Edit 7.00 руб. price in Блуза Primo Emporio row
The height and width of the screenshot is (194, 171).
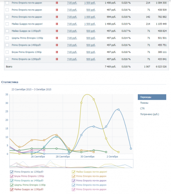[72, 52]
